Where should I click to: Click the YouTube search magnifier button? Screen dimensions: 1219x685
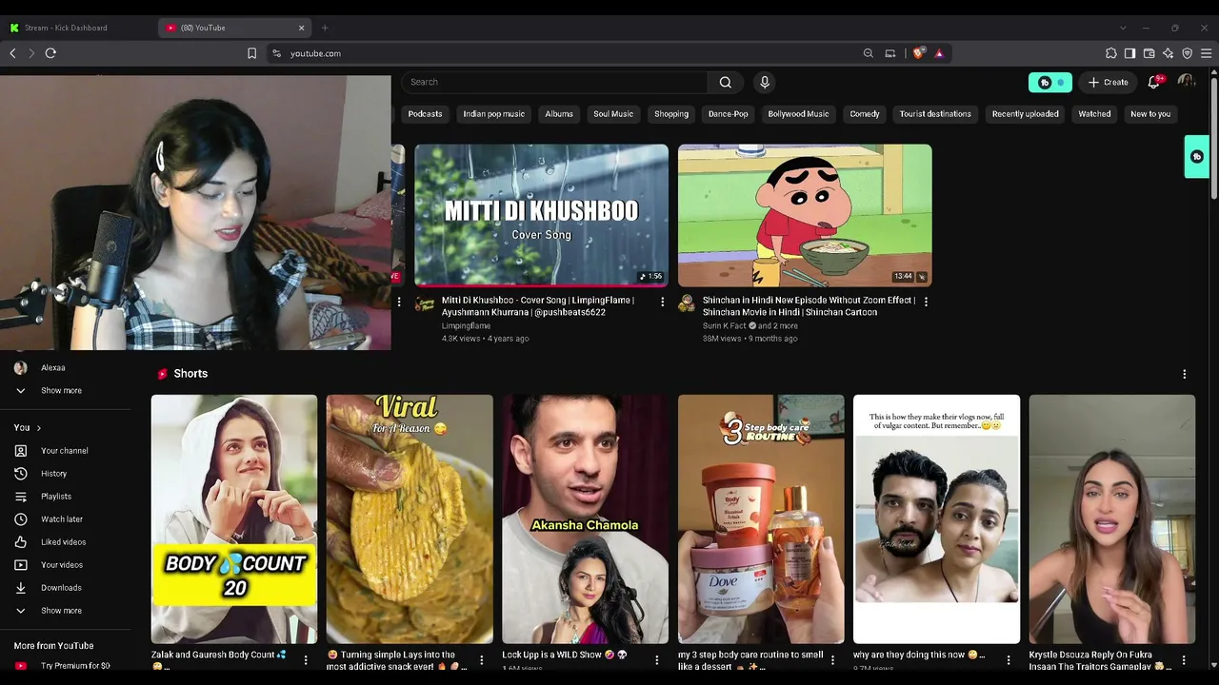(x=726, y=82)
